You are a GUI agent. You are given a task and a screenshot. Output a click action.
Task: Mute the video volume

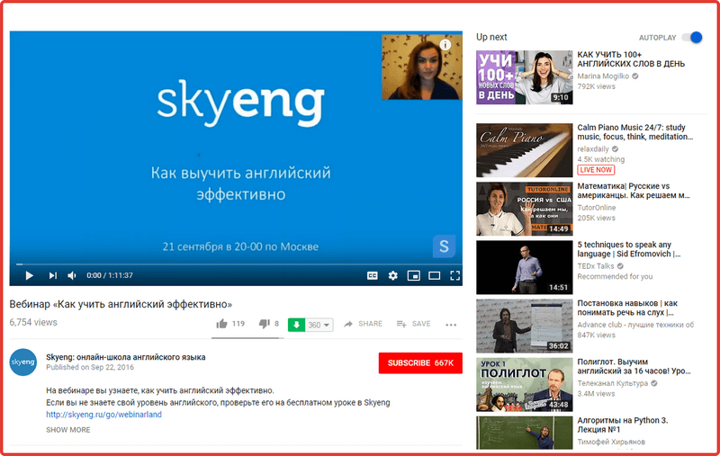pos(72,275)
